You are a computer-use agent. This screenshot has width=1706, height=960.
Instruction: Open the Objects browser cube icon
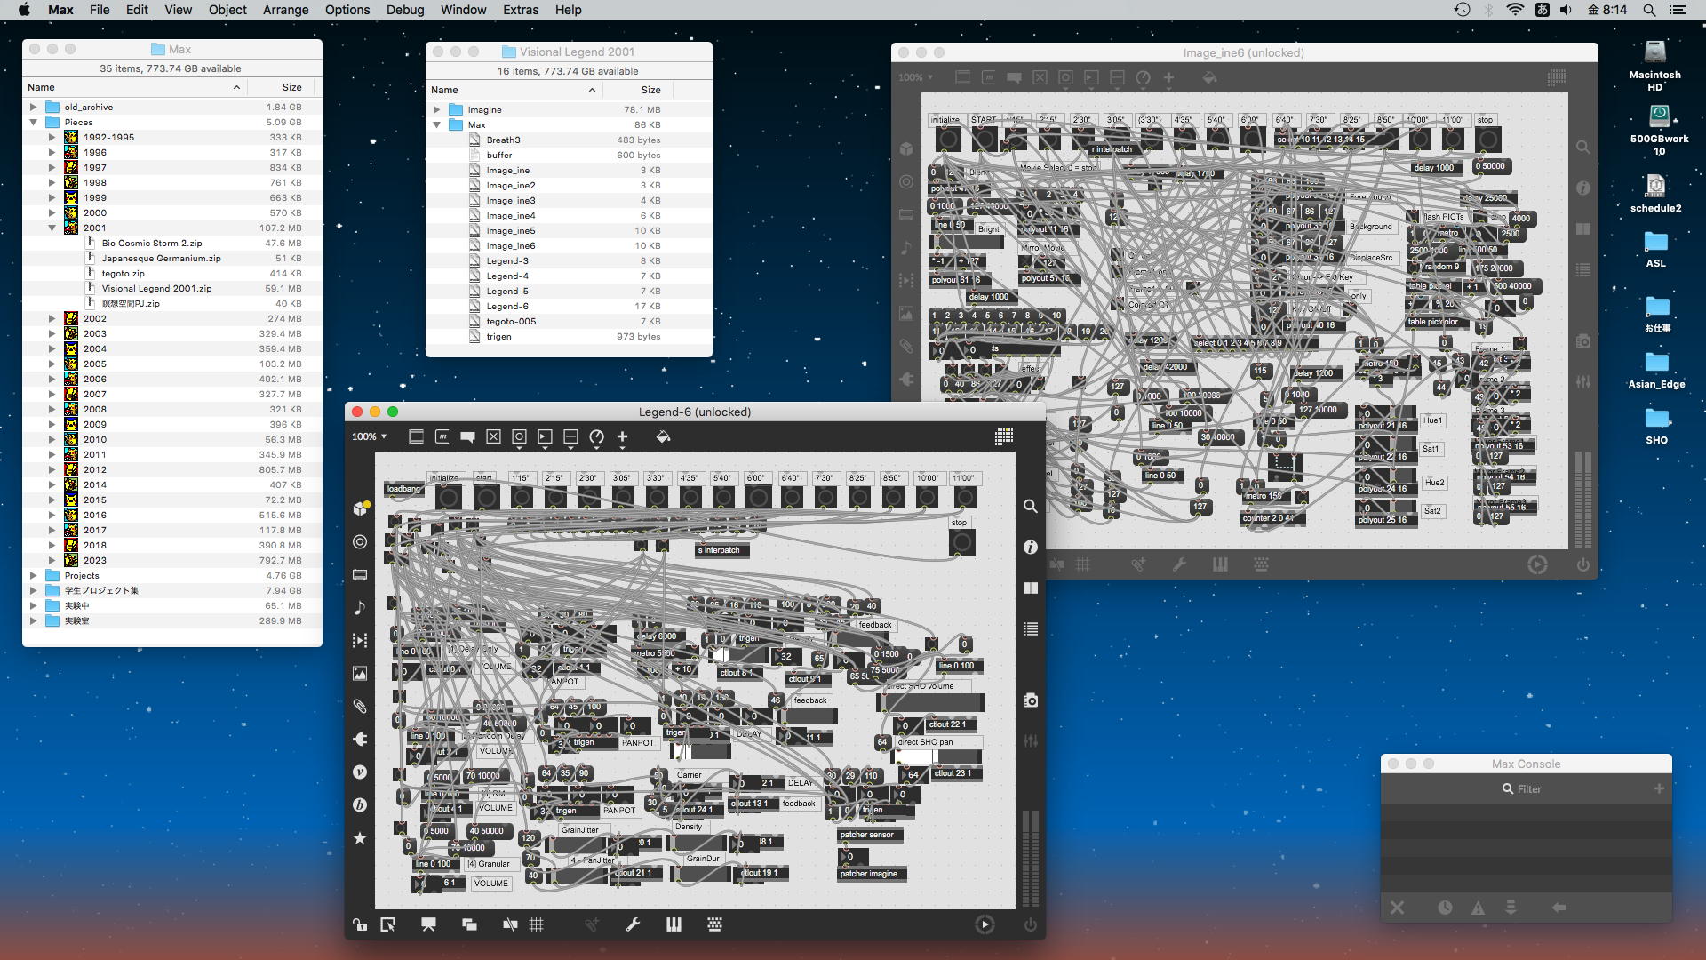click(x=360, y=508)
